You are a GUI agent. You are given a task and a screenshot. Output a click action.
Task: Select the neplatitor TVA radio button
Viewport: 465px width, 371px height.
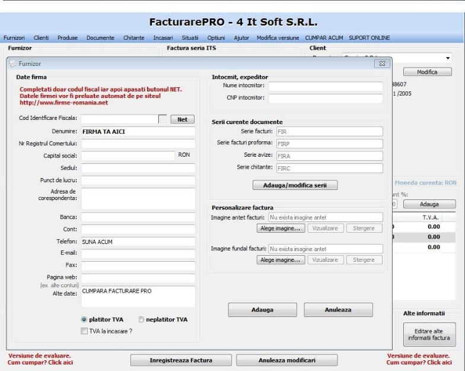(x=141, y=319)
